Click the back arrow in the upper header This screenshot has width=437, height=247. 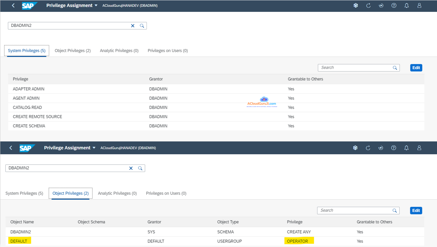(13, 6)
